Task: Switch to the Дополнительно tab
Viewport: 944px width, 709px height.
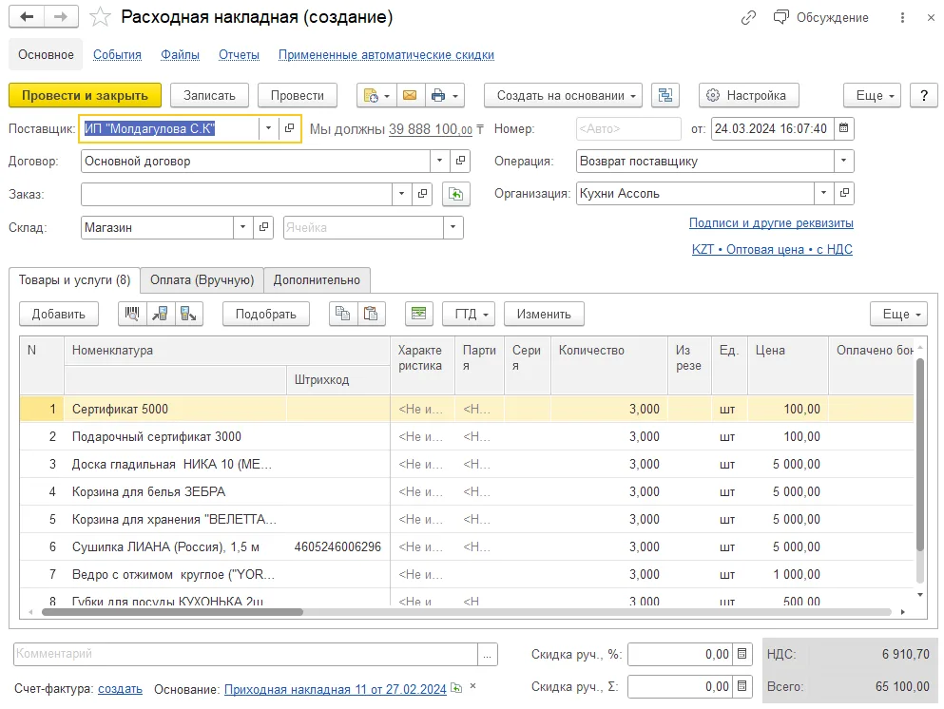Action: point(317,279)
